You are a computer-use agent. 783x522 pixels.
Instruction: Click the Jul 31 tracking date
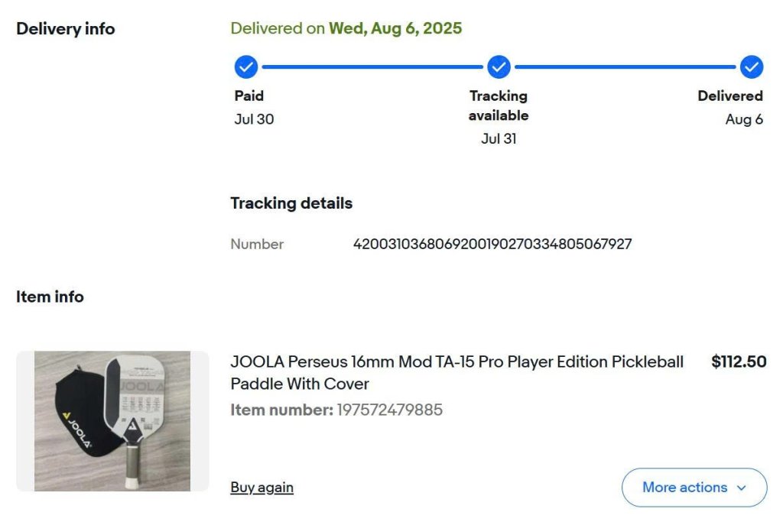pos(499,139)
